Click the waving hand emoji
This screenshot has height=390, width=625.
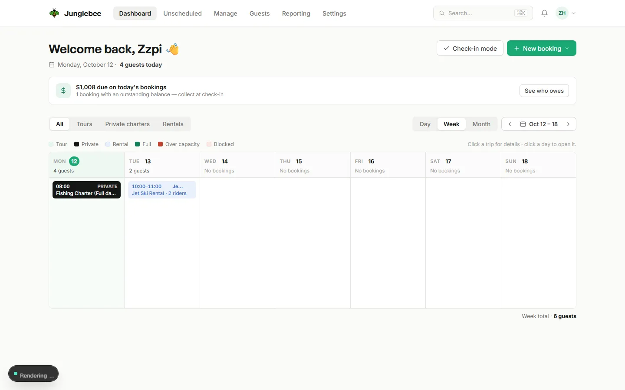(173, 49)
